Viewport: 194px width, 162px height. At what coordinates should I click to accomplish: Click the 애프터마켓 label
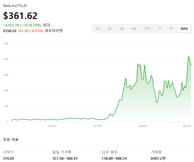pos(54,31)
